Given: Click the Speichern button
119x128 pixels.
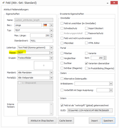Looking at the screenshot, I should click(x=108, y=121).
